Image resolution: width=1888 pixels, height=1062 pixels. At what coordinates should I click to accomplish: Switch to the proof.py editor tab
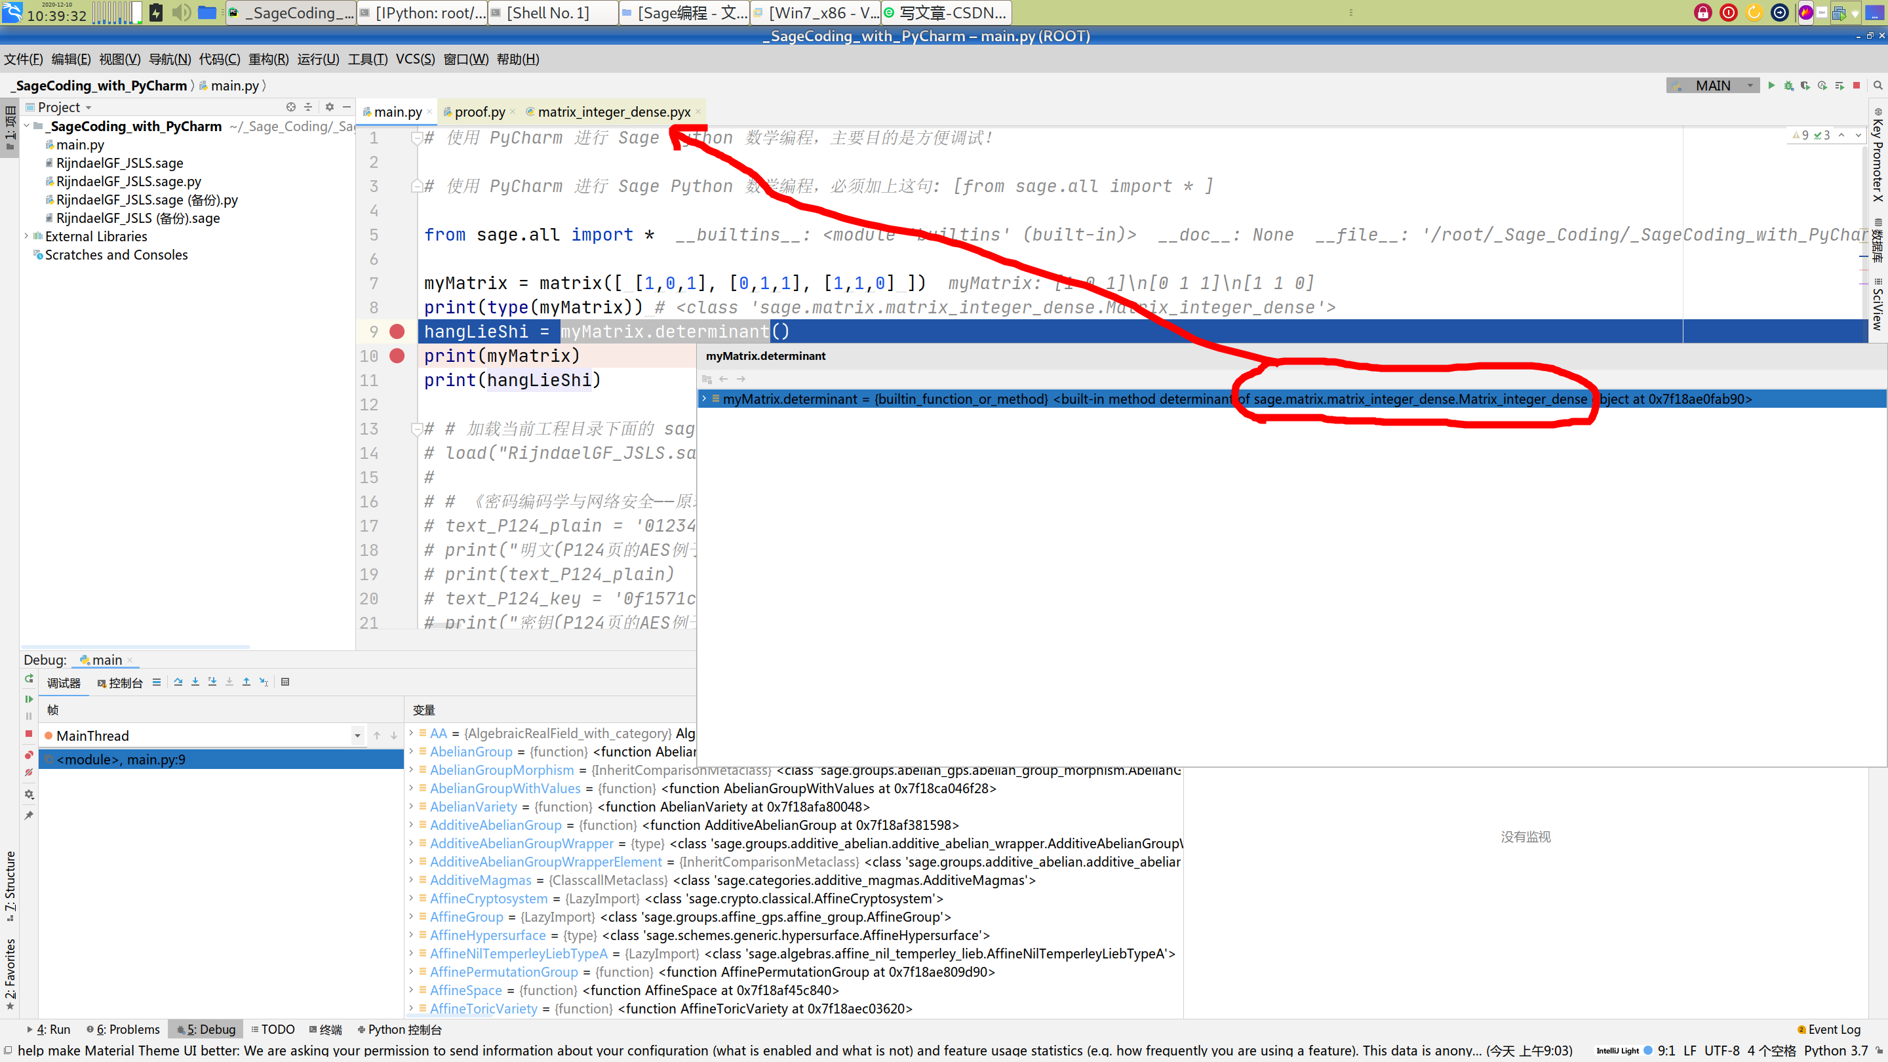[x=479, y=112]
